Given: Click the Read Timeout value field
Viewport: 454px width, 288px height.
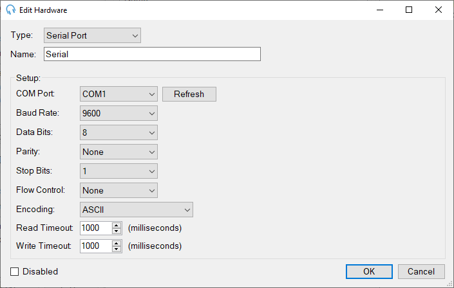Looking at the screenshot, I should point(95,228).
